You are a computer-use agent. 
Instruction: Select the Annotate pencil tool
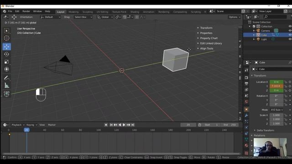coord(6,78)
